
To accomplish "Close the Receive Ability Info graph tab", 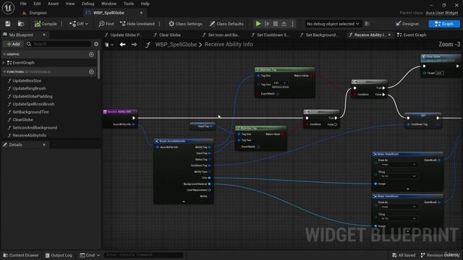I will [390, 35].
